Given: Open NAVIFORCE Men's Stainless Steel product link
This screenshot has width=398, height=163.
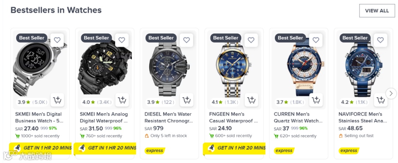Looking at the screenshot, I should [x=363, y=117].
